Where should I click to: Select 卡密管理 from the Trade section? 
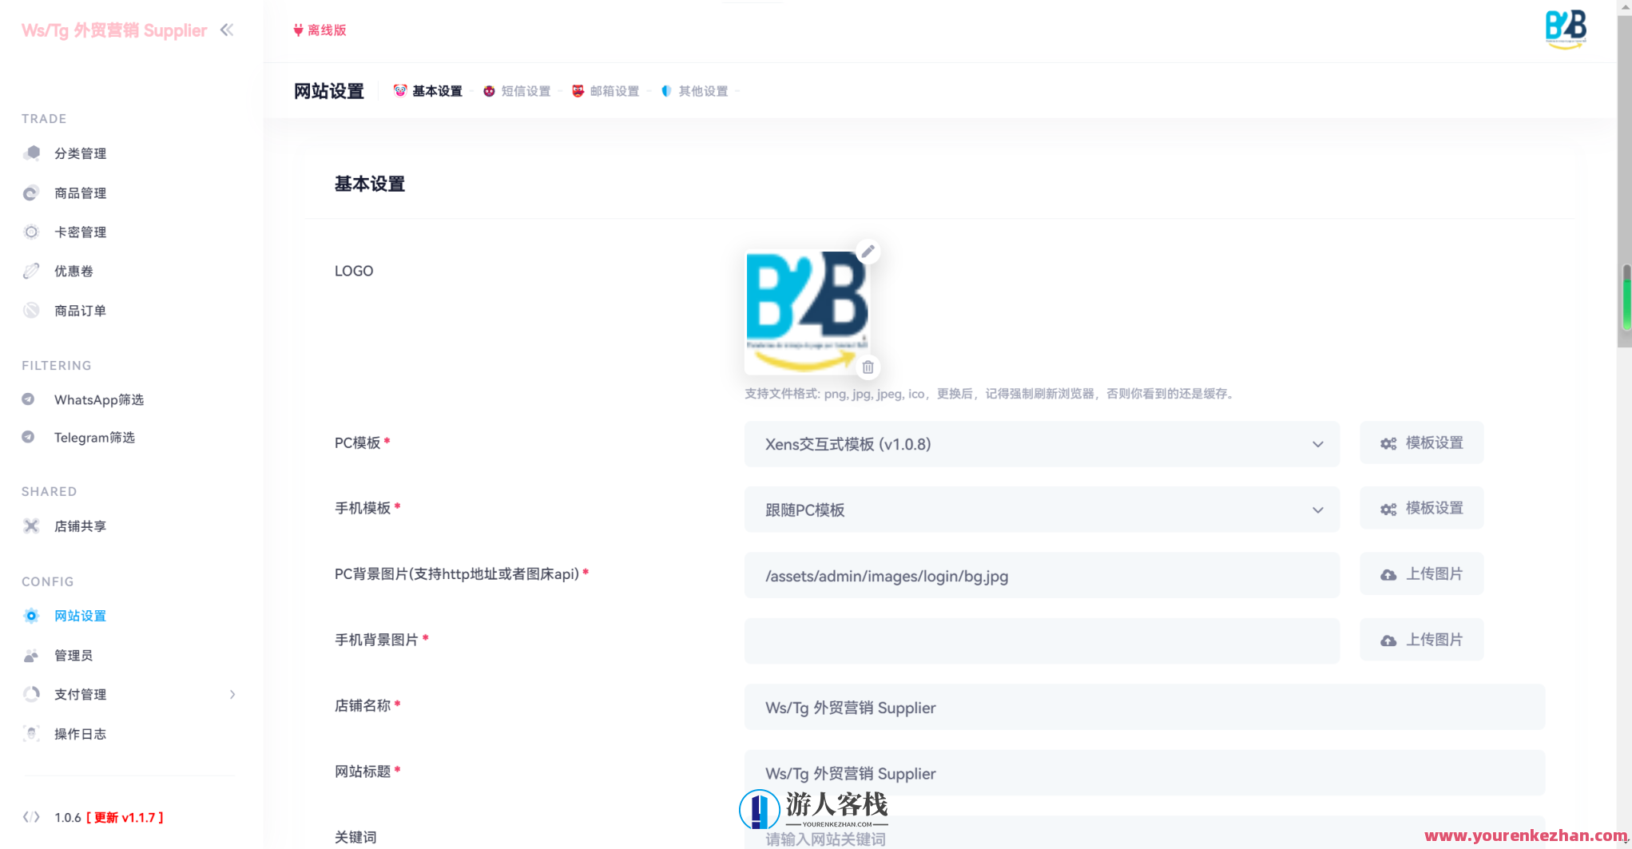80,232
